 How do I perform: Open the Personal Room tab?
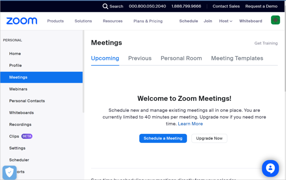181,58
